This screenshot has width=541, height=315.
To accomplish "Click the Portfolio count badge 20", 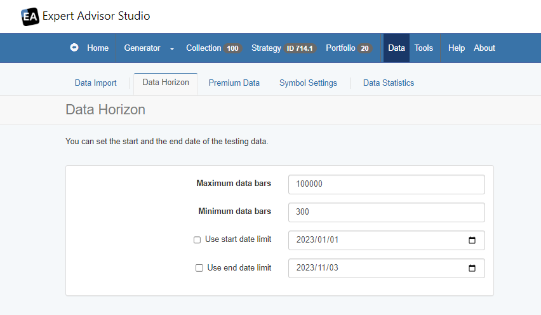I will (364, 48).
